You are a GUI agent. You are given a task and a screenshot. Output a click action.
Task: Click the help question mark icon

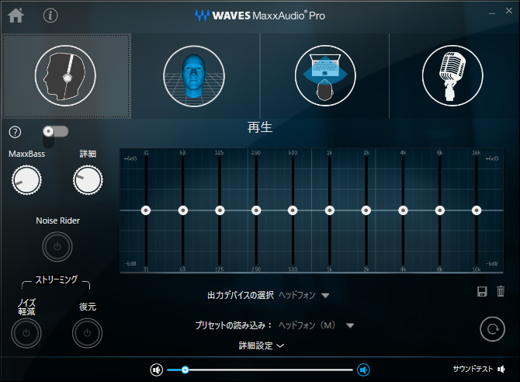click(15, 132)
